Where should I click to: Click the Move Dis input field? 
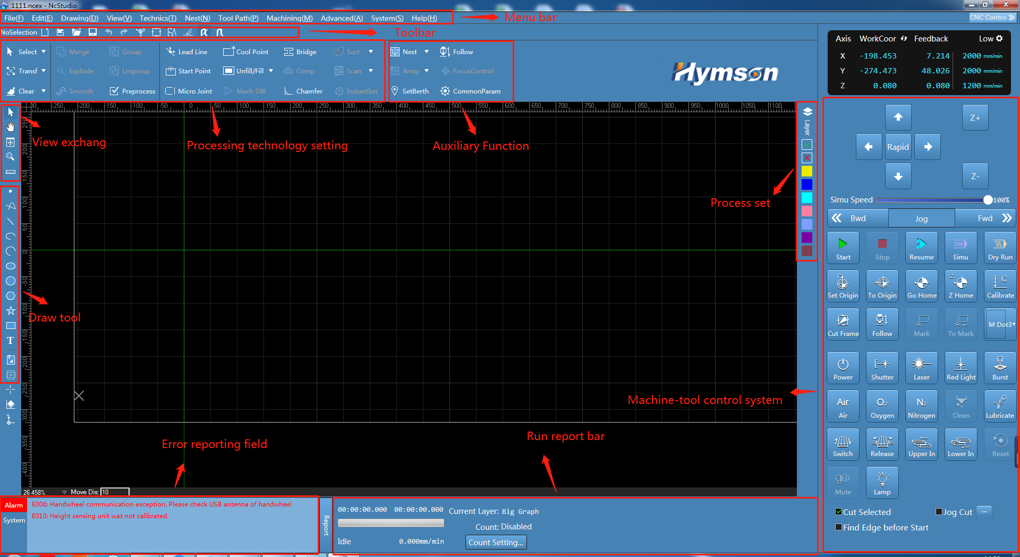click(115, 492)
